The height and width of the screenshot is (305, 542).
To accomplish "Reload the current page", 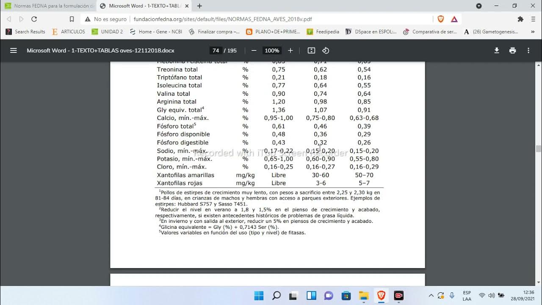I will tap(34, 19).
